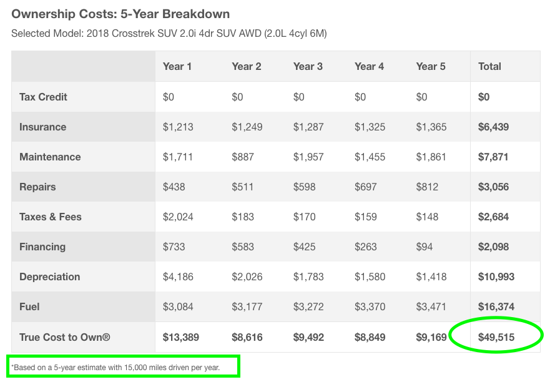This screenshot has height=382, width=555.
Task: Click the circled $49,515 total cost
Action: click(x=496, y=337)
